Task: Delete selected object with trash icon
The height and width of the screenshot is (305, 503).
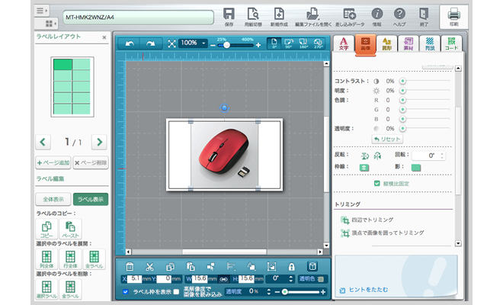Action: click(130, 266)
